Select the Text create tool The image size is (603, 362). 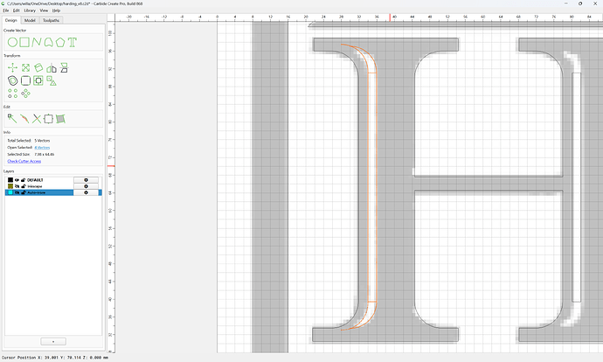[73, 42]
